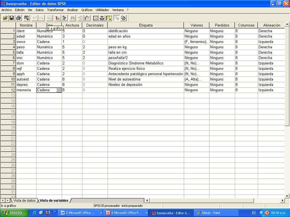290x217 pixels.
Task: Click the Nombre column header
Action: point(26,25)
